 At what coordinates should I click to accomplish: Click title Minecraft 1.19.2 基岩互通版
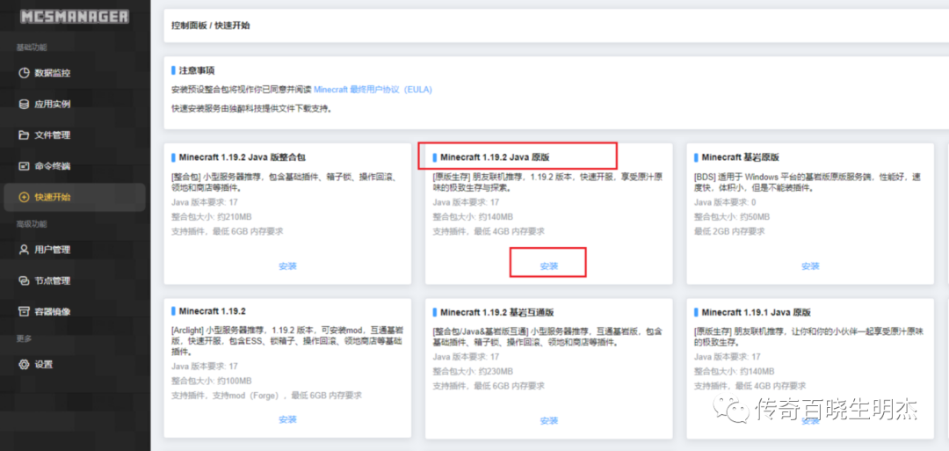pos(496,312)
